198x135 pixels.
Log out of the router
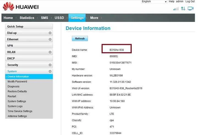[190, 2]
